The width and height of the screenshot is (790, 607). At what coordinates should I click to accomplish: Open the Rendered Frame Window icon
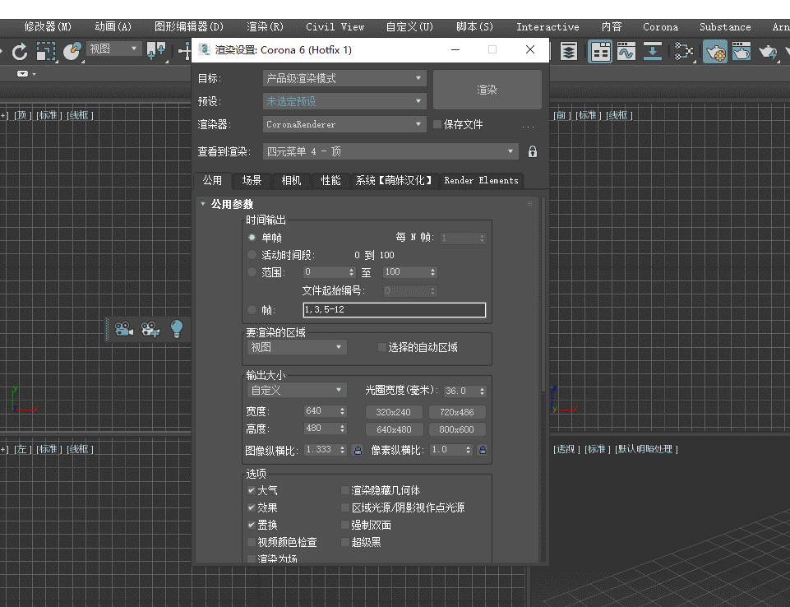coord(741,50)
